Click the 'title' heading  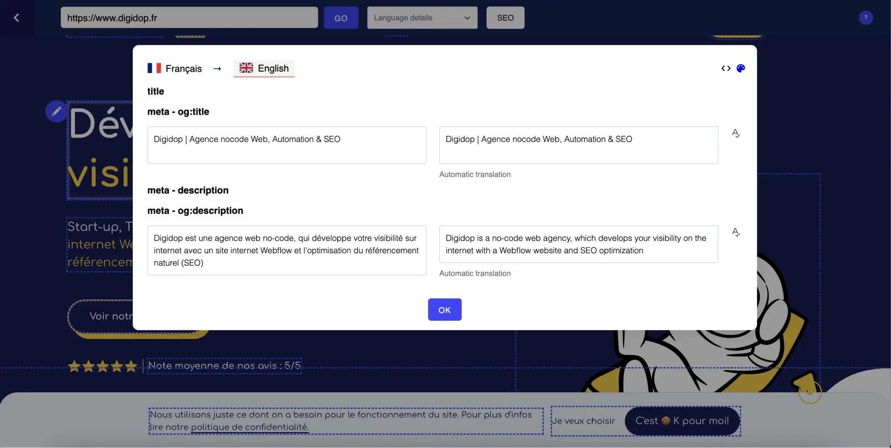click(156, 91)
